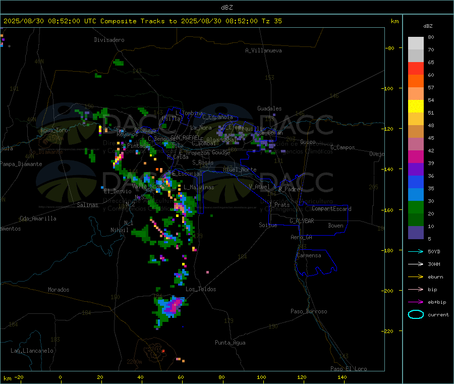Click the 'L_Malvinas' map label

click(199, 187)
